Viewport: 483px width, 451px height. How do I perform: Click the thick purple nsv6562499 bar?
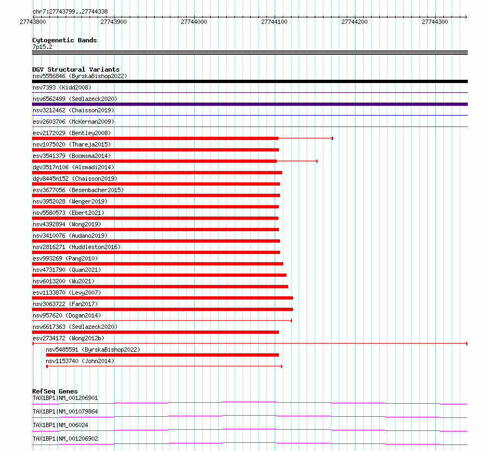(x=250, y=104)
